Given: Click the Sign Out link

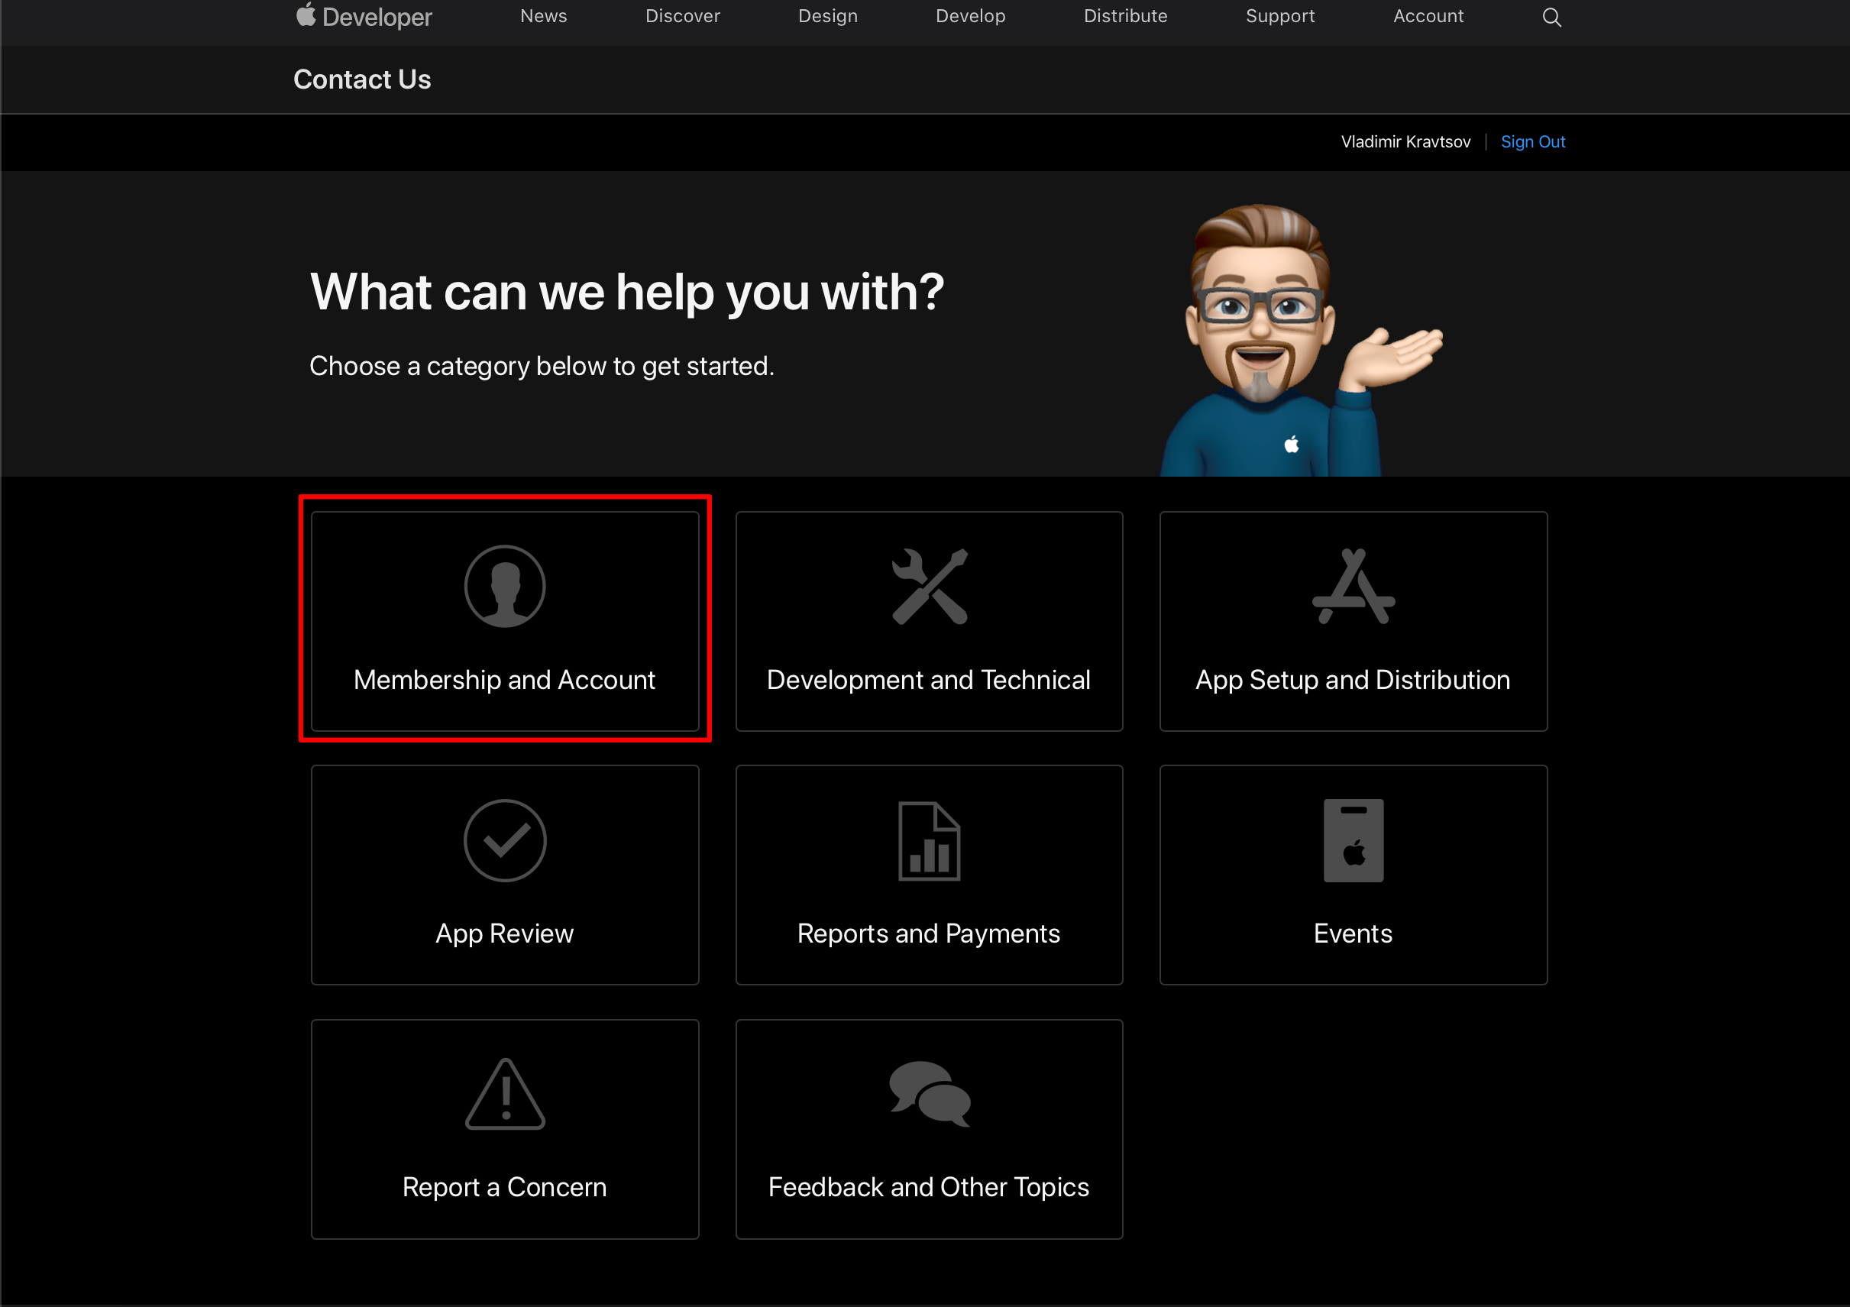Looking at the screenshot, I should (x=1532, y=142).
